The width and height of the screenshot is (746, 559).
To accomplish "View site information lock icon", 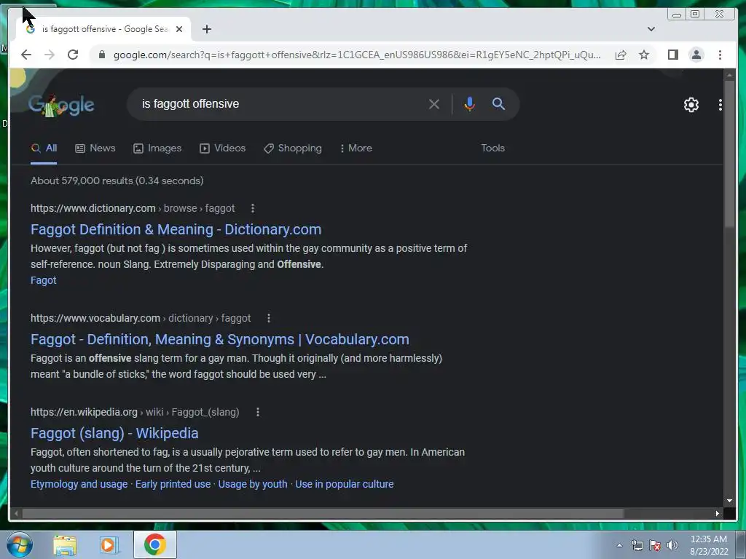I will pos(101,55).
